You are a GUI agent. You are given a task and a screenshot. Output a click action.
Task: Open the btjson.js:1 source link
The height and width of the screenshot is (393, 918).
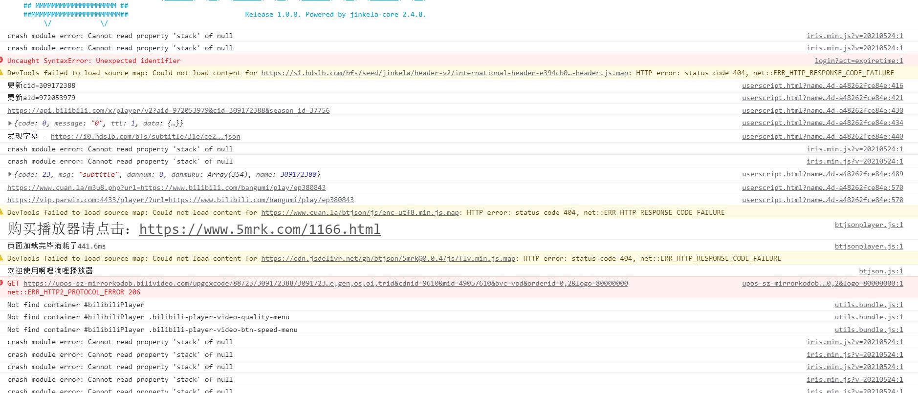[881, 271]
